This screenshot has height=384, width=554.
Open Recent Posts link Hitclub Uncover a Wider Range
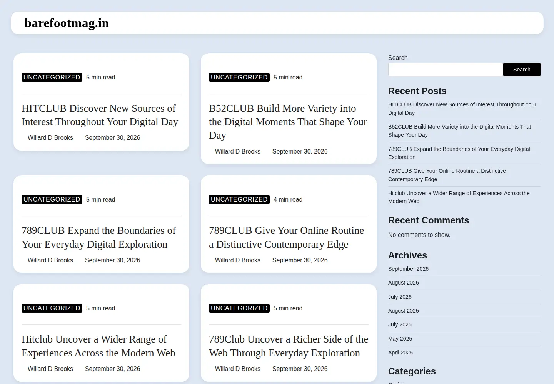[x=459, y=197]
